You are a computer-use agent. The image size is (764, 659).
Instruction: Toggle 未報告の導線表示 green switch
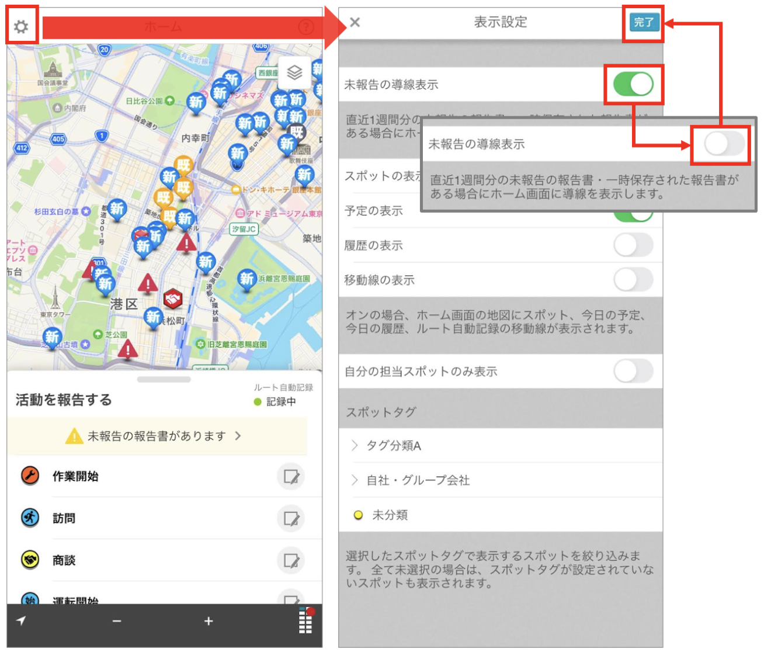[633, 85]
